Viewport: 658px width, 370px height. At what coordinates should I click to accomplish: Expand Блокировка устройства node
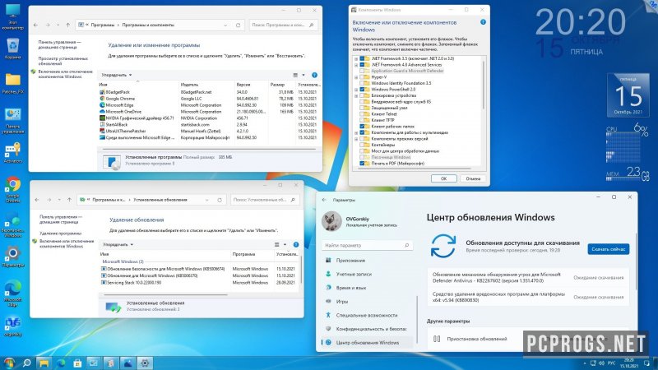(x=356, y=95)
